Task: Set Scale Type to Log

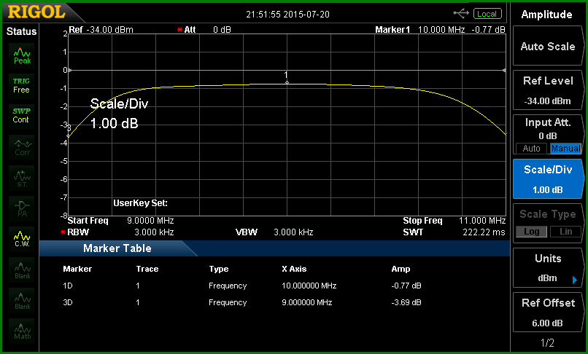Action: click(531, 232)
